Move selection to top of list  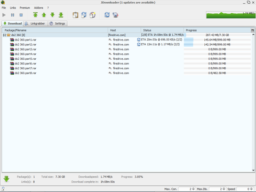tap(35, 15)
